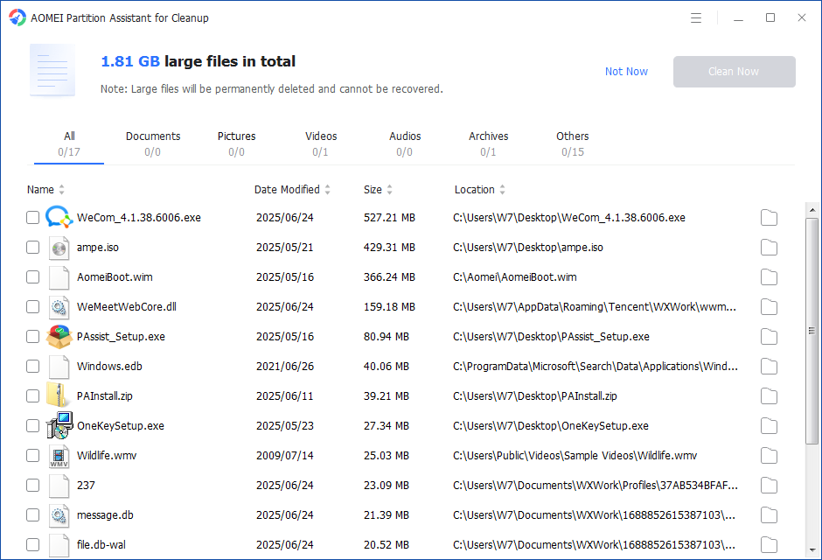Open folder location for message.db
This screenshot has width=822, height=560.
tap(769, 514)
